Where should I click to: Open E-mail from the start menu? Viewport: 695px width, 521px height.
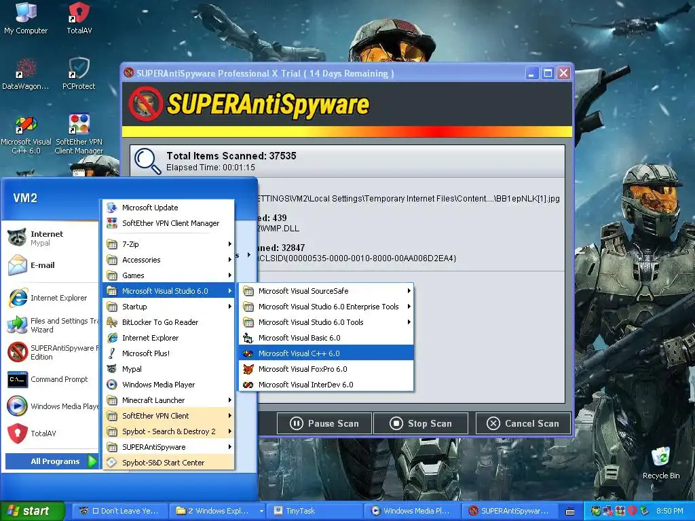pos(51,265)
